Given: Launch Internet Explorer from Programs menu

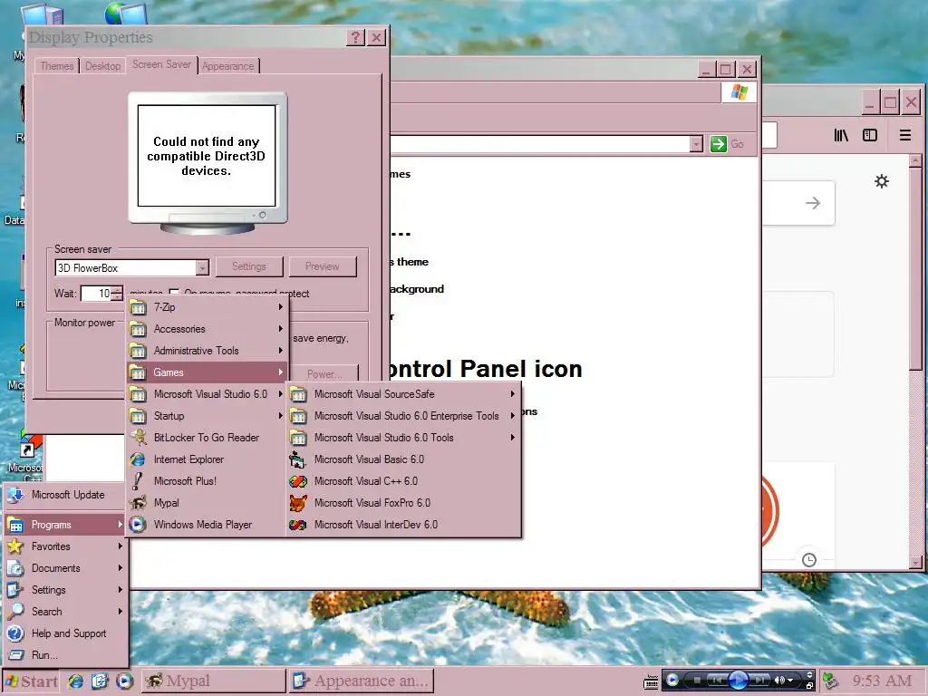Looking at the screenshot, I should 207,459.
